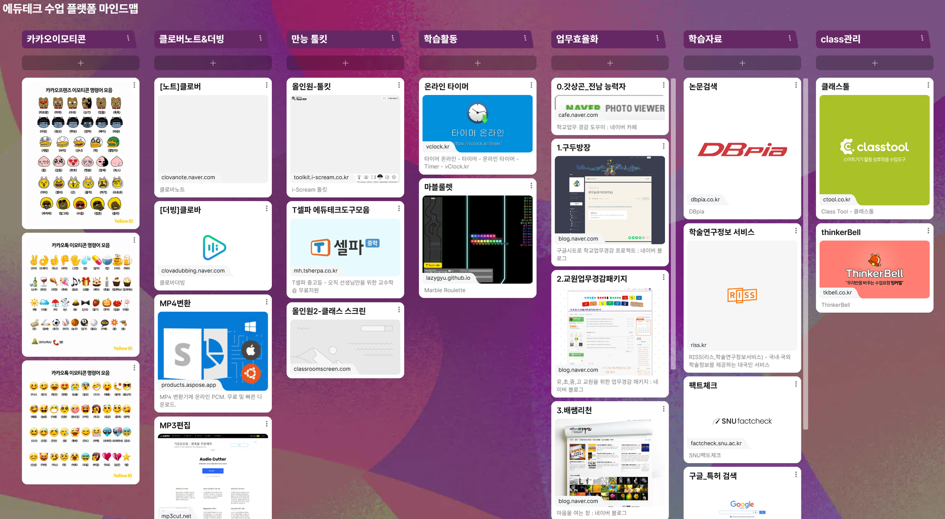Open the DBpia logo thumbnail
Screen dimensions: 945x519
742,150
